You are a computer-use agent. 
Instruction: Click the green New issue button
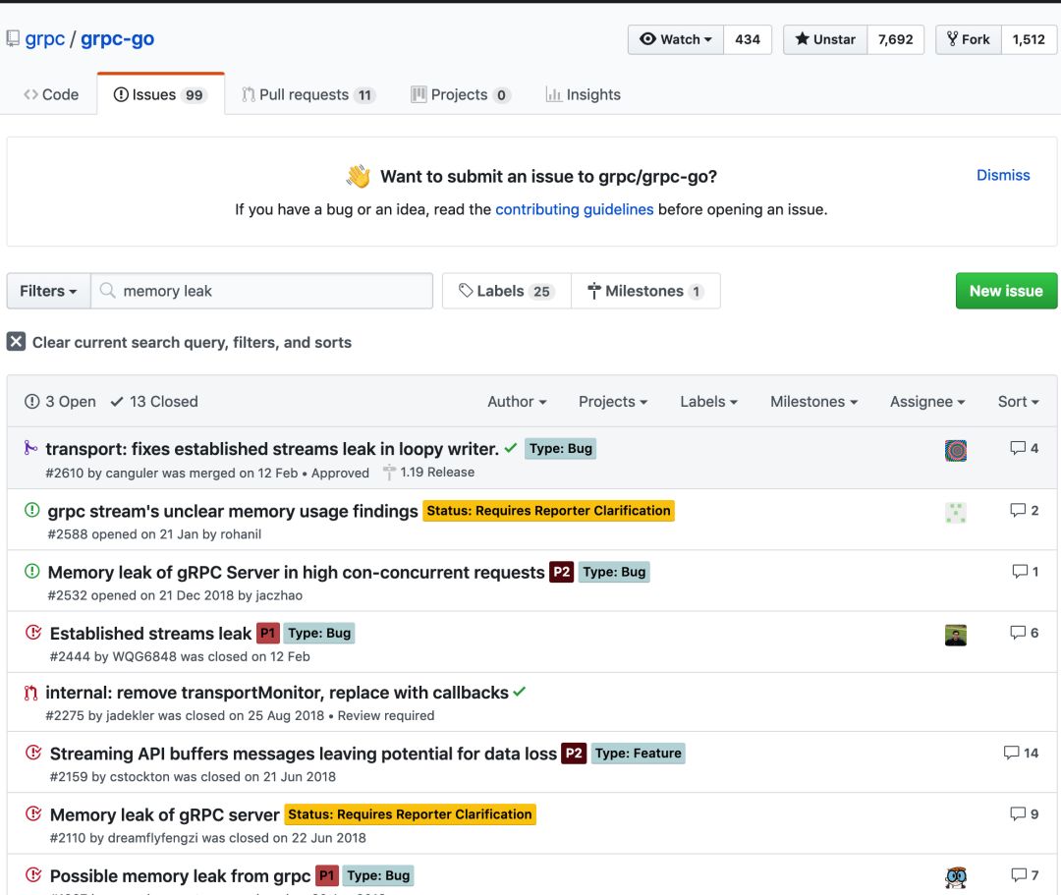coord(1006,291)
